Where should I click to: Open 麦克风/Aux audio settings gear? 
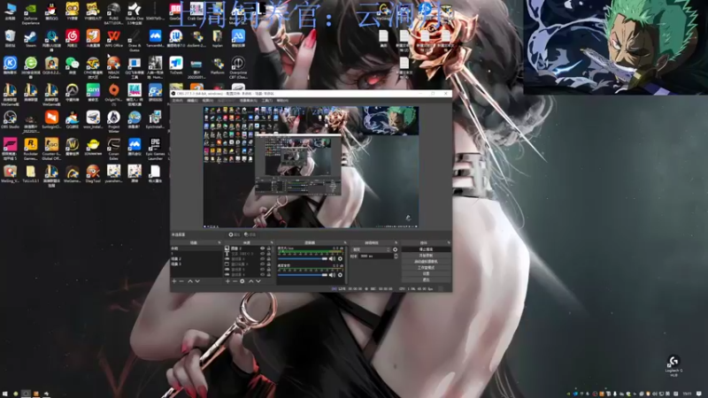coord(340,259)
